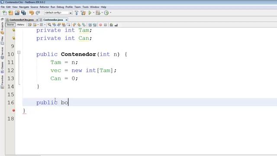The height and width of the screenshot is (156, 277).
Task: Stop macro recording square icon
Action: tap(105, 25)
